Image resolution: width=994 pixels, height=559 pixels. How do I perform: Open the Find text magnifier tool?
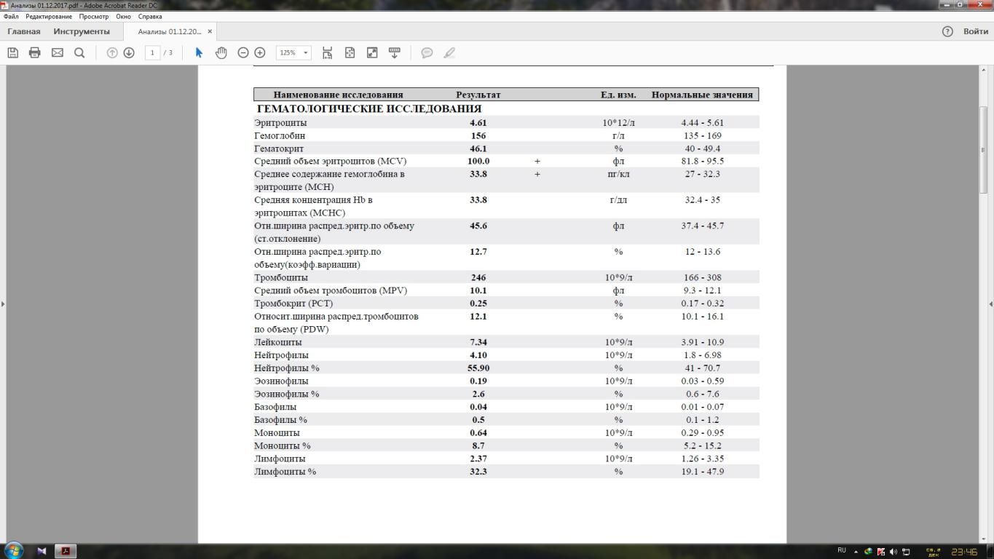[x=79, y=52]
